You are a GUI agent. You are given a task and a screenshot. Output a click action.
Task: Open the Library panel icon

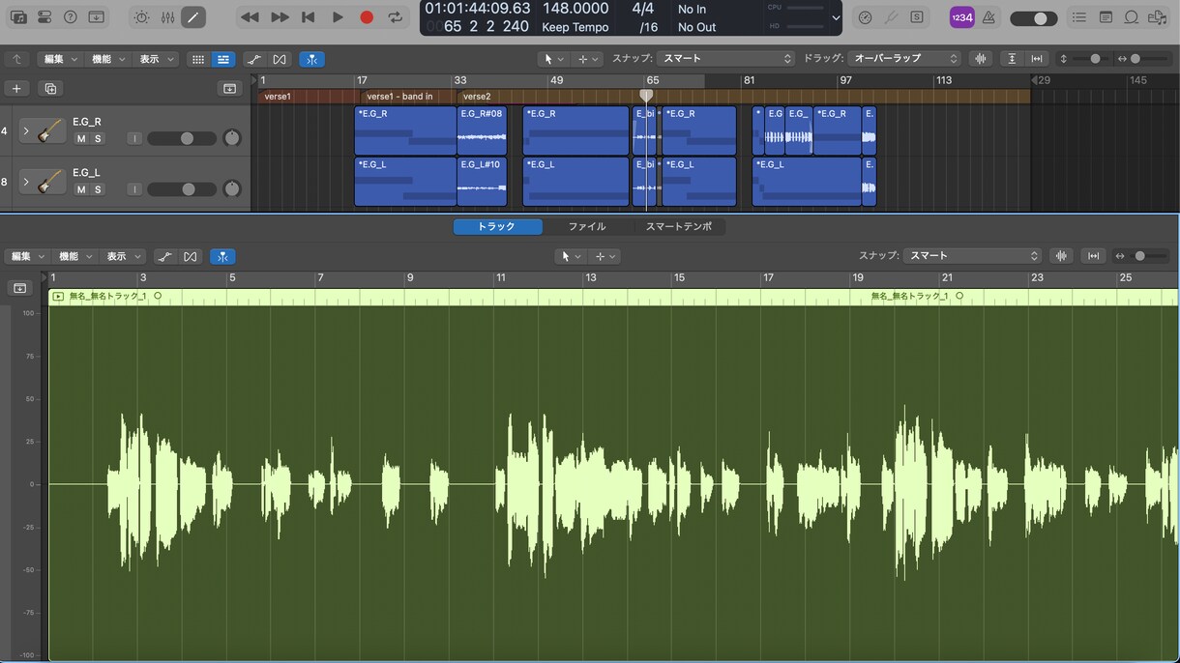18,17
